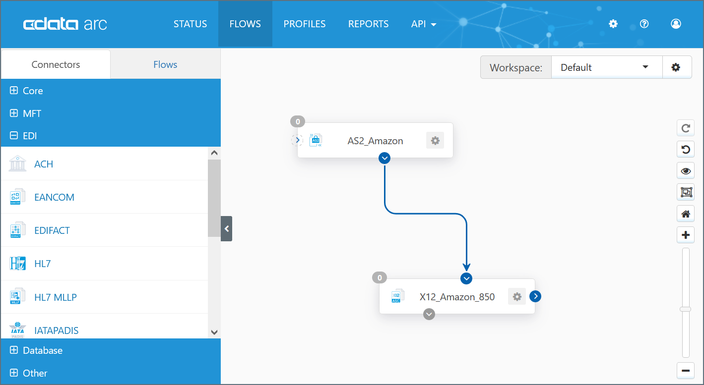Open the global settings gear in header

[x=613, y=24]
